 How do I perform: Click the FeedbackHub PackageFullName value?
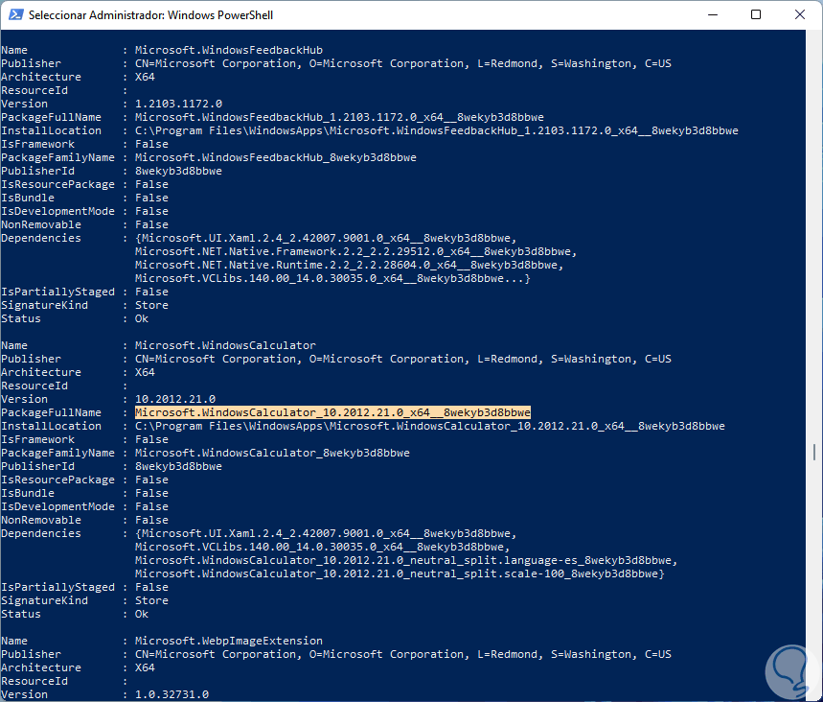339,117
